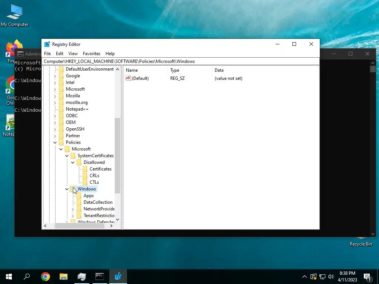Screen dimensions: 379x284
Task: Open the Windows Start menu
Action: tap(9, 277)
